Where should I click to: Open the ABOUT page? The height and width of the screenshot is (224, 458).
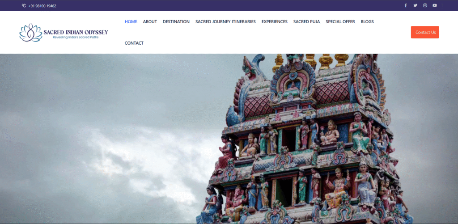[x=150, y=21]
